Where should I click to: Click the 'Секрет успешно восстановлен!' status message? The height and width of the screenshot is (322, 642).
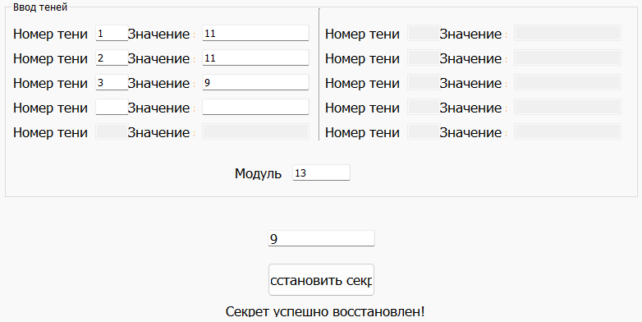[x=325, y=312]
